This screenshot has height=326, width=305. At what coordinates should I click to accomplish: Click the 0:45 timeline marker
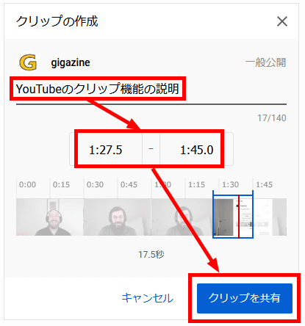(x=129, y=184)
